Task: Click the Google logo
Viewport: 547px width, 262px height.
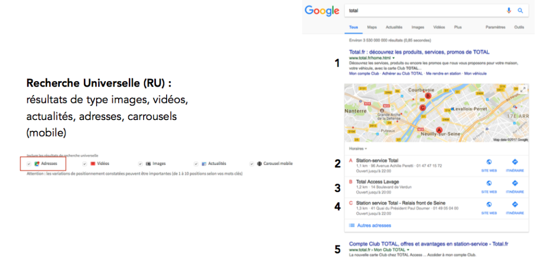Action: click(x=322, y=11)
